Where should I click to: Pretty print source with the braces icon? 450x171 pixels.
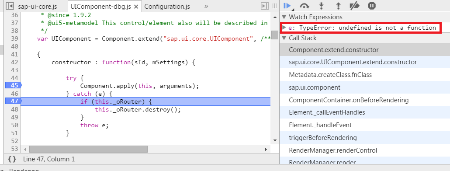(12, 159)
